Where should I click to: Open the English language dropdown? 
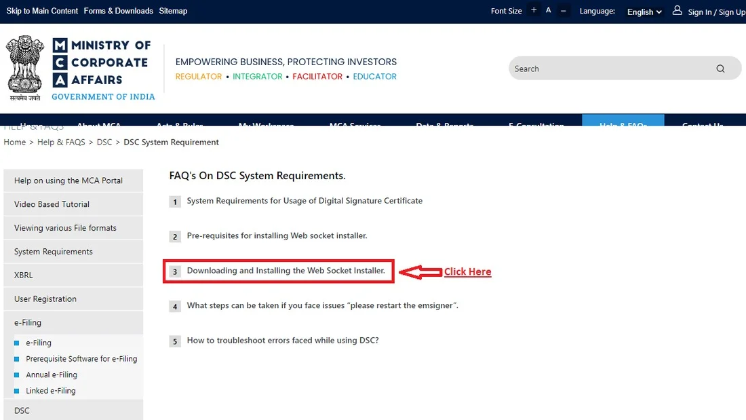tap(644, 12)
